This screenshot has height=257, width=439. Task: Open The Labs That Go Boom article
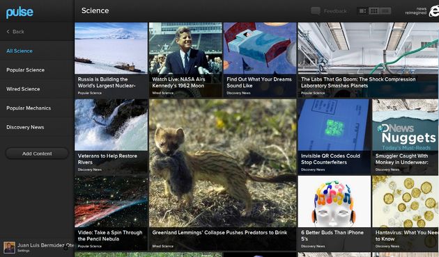[x=368, y=60]
